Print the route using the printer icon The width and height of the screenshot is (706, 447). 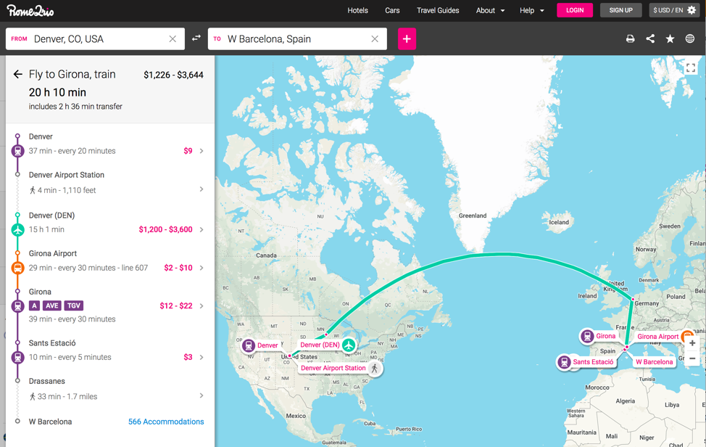[x=630, y=39]
